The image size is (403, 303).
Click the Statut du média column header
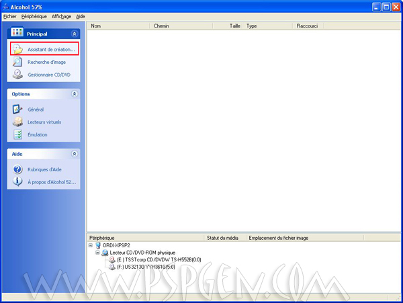pos(226,238)
